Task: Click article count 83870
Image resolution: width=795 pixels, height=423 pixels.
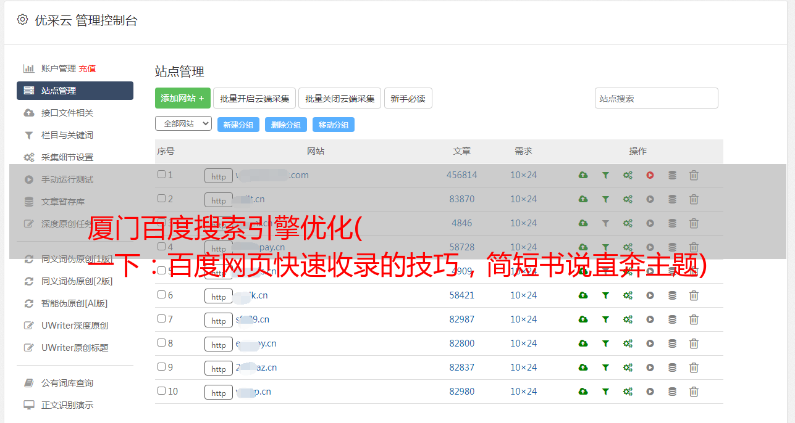Action: tap(462, 199)
